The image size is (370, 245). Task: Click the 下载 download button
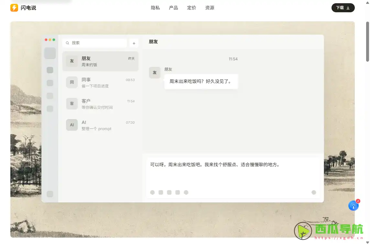tap(343, 8)
